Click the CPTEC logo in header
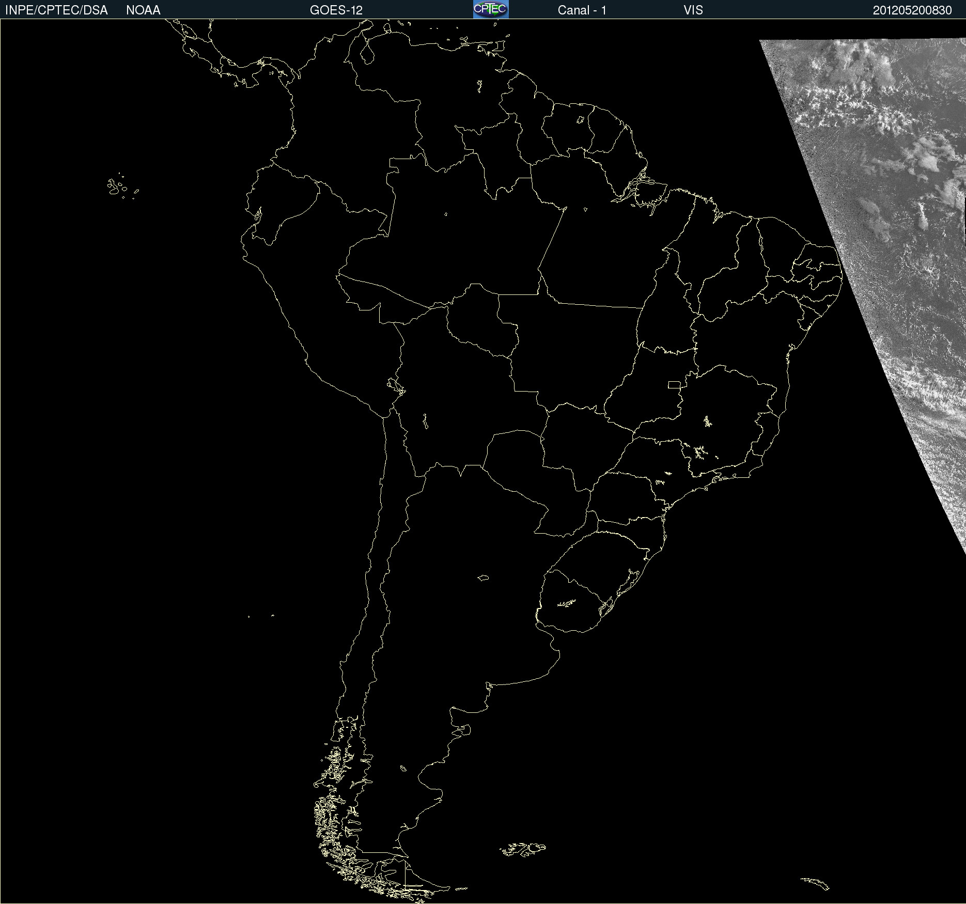966x904 pixels. (491, 9)
